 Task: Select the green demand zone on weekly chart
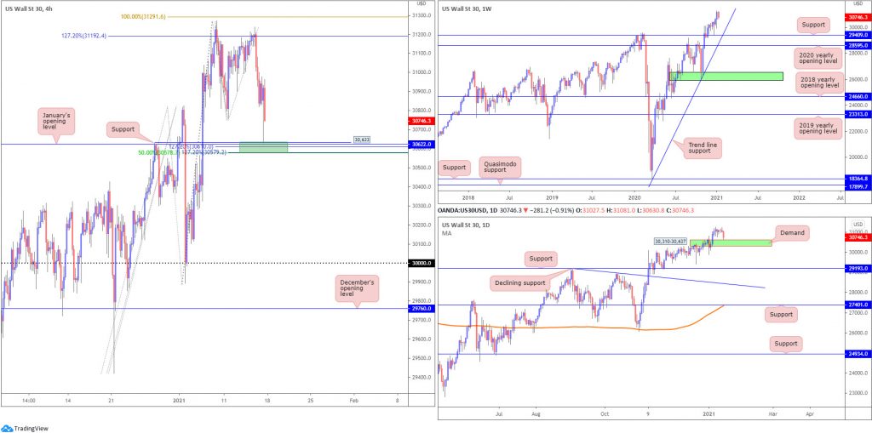726,77
